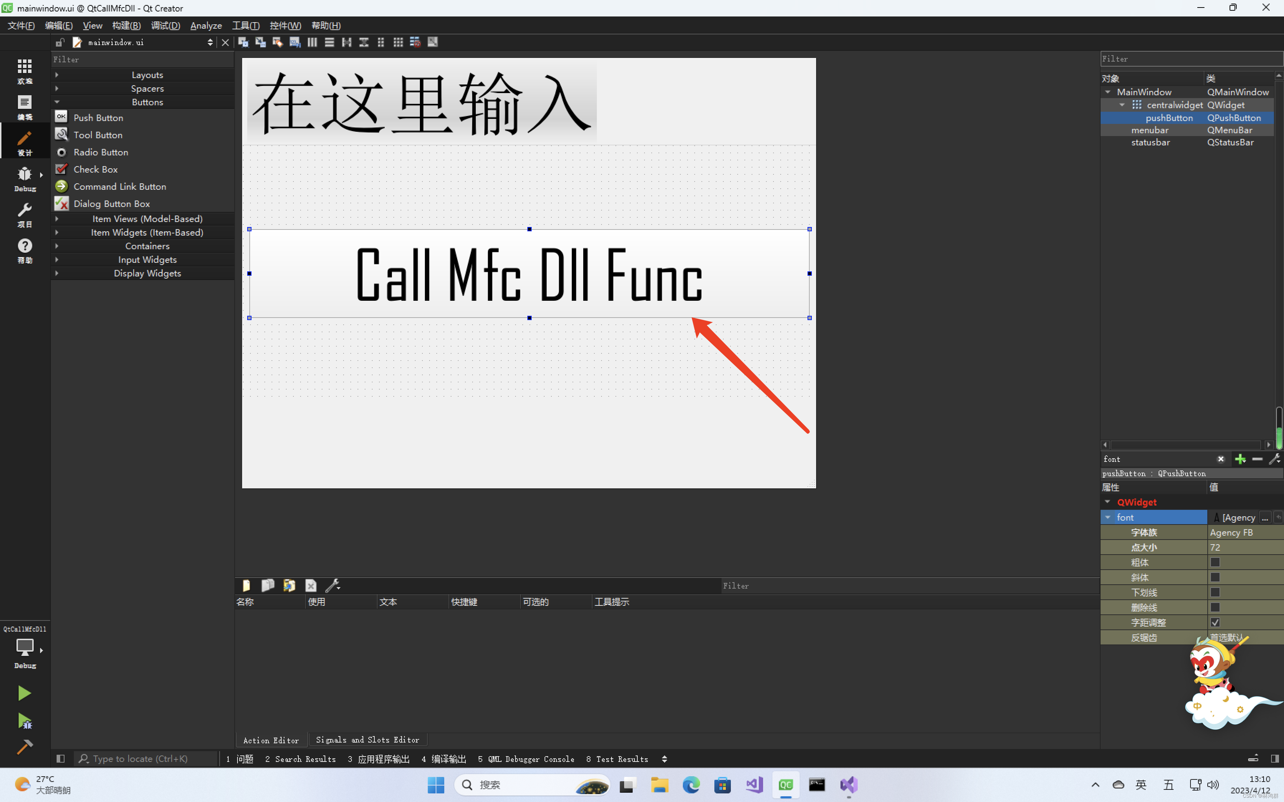Viewport: 1284px width, 802px height.
Task: Open the Analyze menu
Action: [206, 25]
